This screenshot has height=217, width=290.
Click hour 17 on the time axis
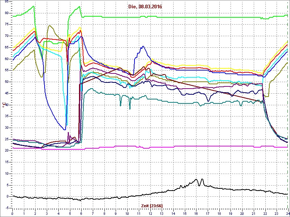(207, 213)
